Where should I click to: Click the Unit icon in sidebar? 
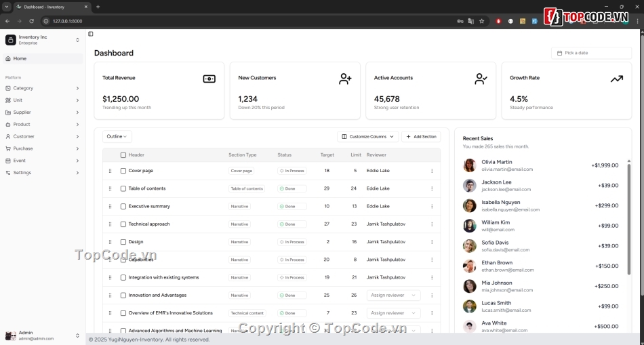tap(8, 100)
